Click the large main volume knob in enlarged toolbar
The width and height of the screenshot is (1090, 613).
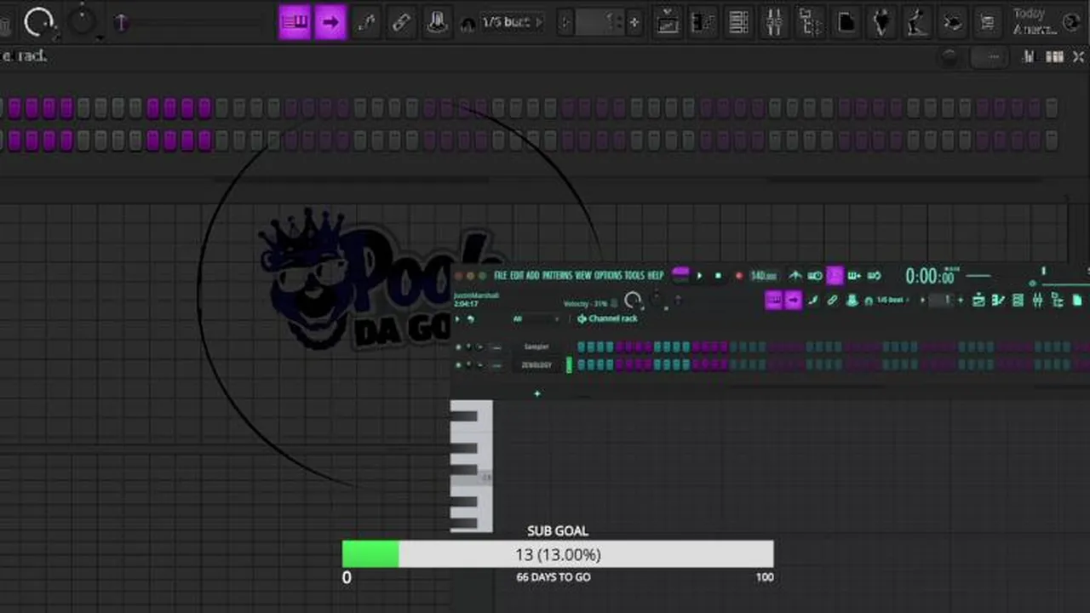click(x=39, y=22)
